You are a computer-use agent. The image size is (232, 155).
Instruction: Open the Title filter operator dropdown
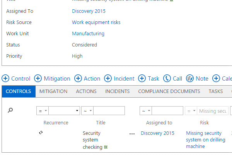[x=87, y=111]
